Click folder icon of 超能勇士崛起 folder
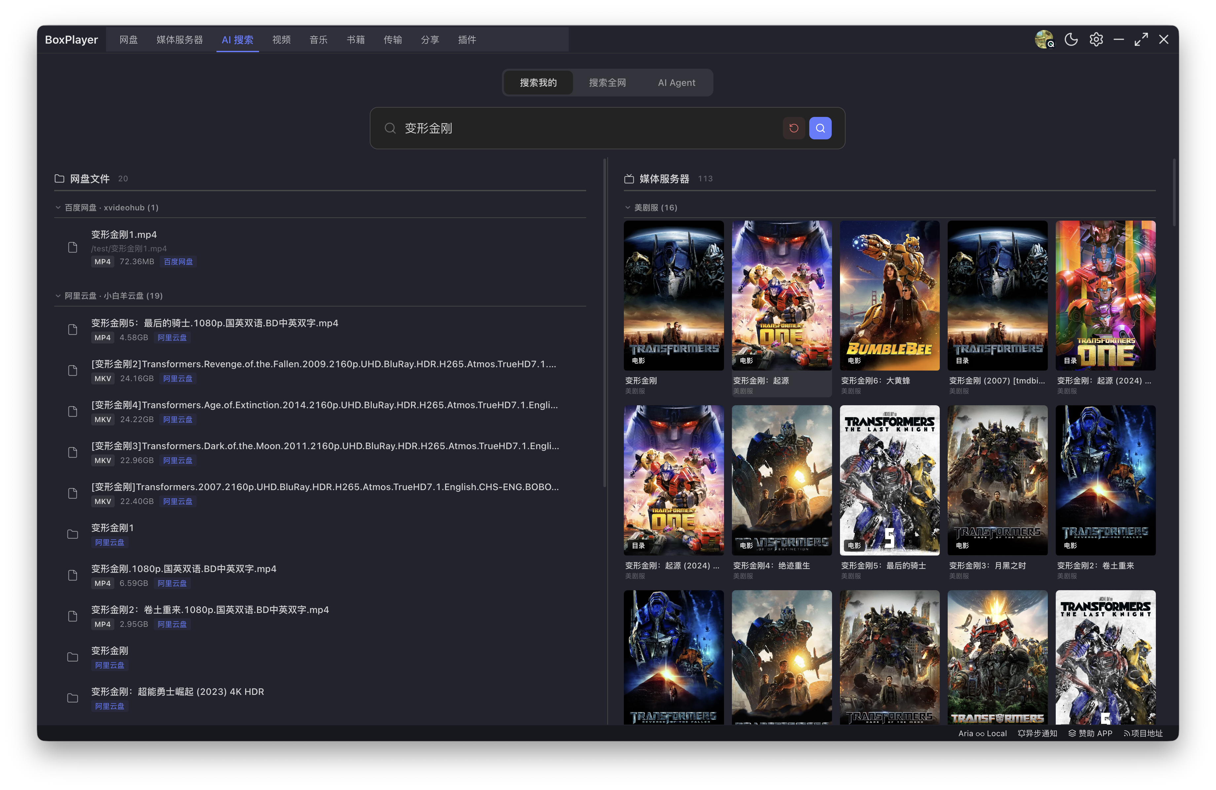Screen dimensions: 1216x790 pos(73,698)
